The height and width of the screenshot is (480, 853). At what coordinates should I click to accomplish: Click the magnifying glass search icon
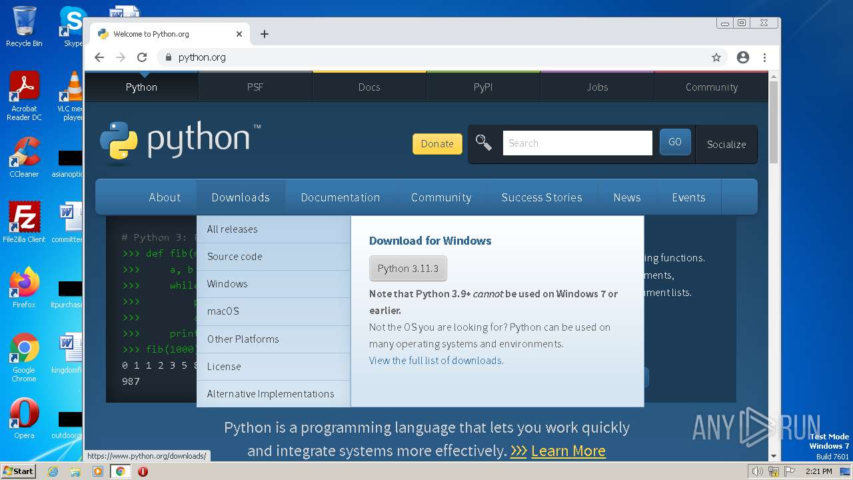484,142
